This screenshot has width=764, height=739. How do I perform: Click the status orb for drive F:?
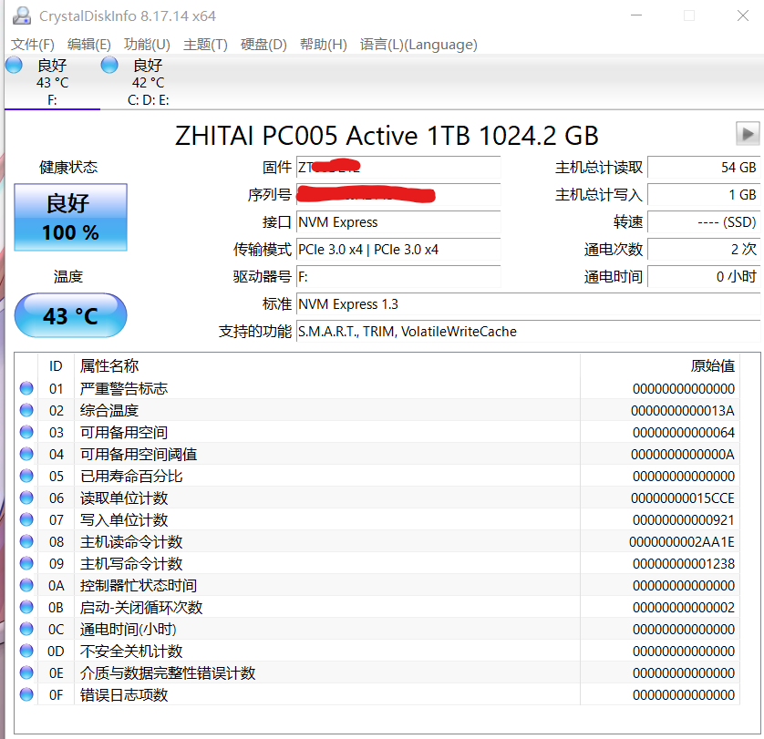(x=14, y=65)
